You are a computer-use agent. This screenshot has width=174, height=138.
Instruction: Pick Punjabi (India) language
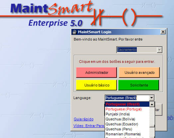127,114
